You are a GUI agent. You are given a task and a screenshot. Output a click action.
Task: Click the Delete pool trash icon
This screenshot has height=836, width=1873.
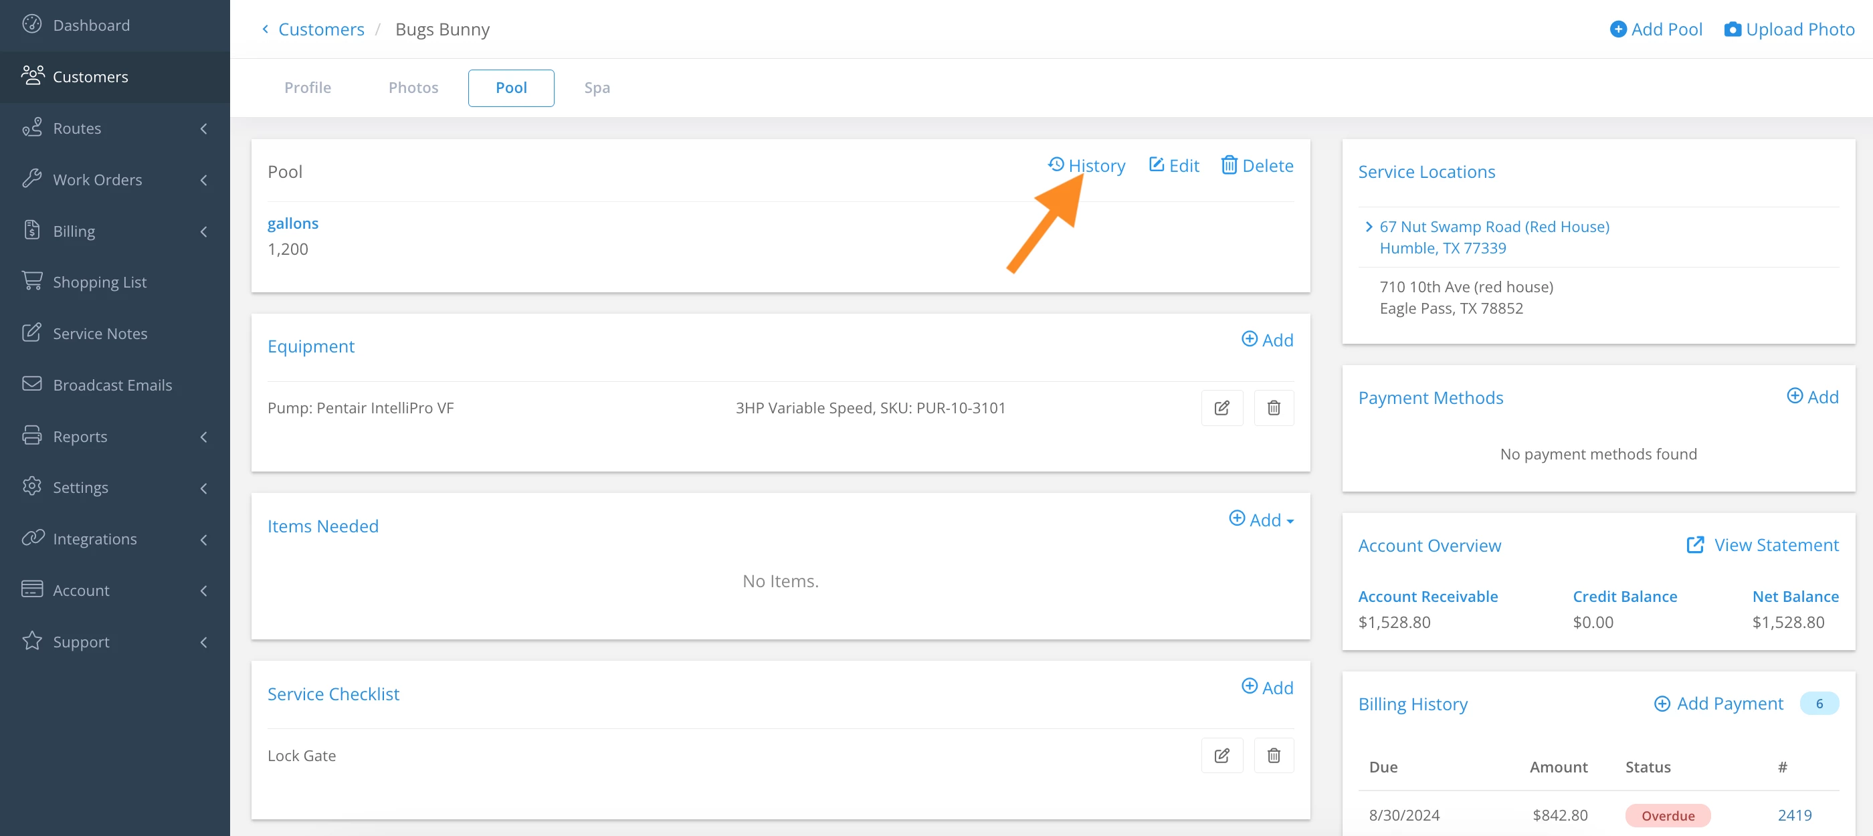1229,166
